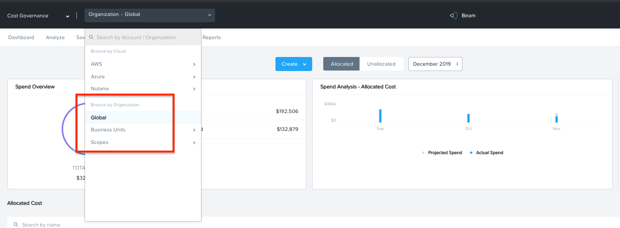Open the Reports tab
The width and height of the screenshot is (620, 228).
coord(212,37)
